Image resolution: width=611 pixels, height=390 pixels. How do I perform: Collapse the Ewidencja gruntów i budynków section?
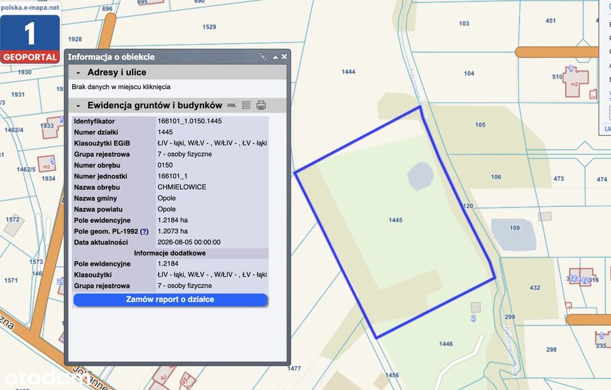(78, 106)
